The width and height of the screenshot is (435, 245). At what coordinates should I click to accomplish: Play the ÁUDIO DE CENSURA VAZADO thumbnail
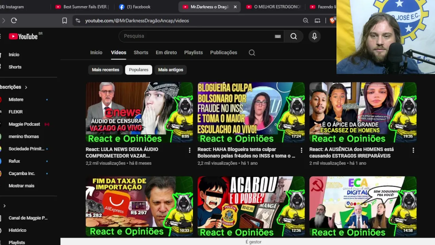point(139,112)
